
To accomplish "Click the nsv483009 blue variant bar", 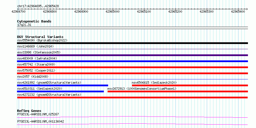I will tap(132, 61).
